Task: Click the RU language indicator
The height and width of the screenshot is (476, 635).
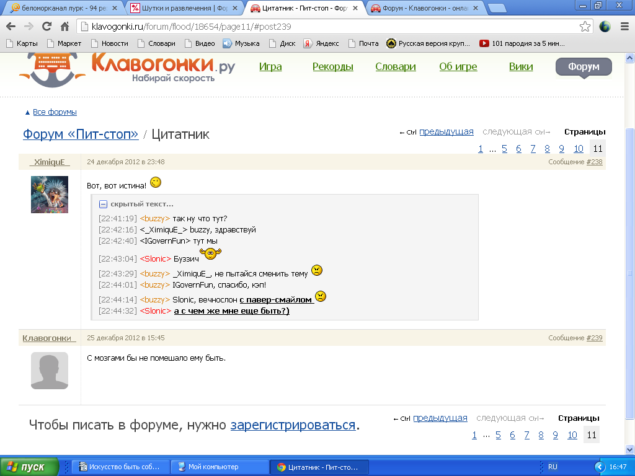Action: click(553, 467)
